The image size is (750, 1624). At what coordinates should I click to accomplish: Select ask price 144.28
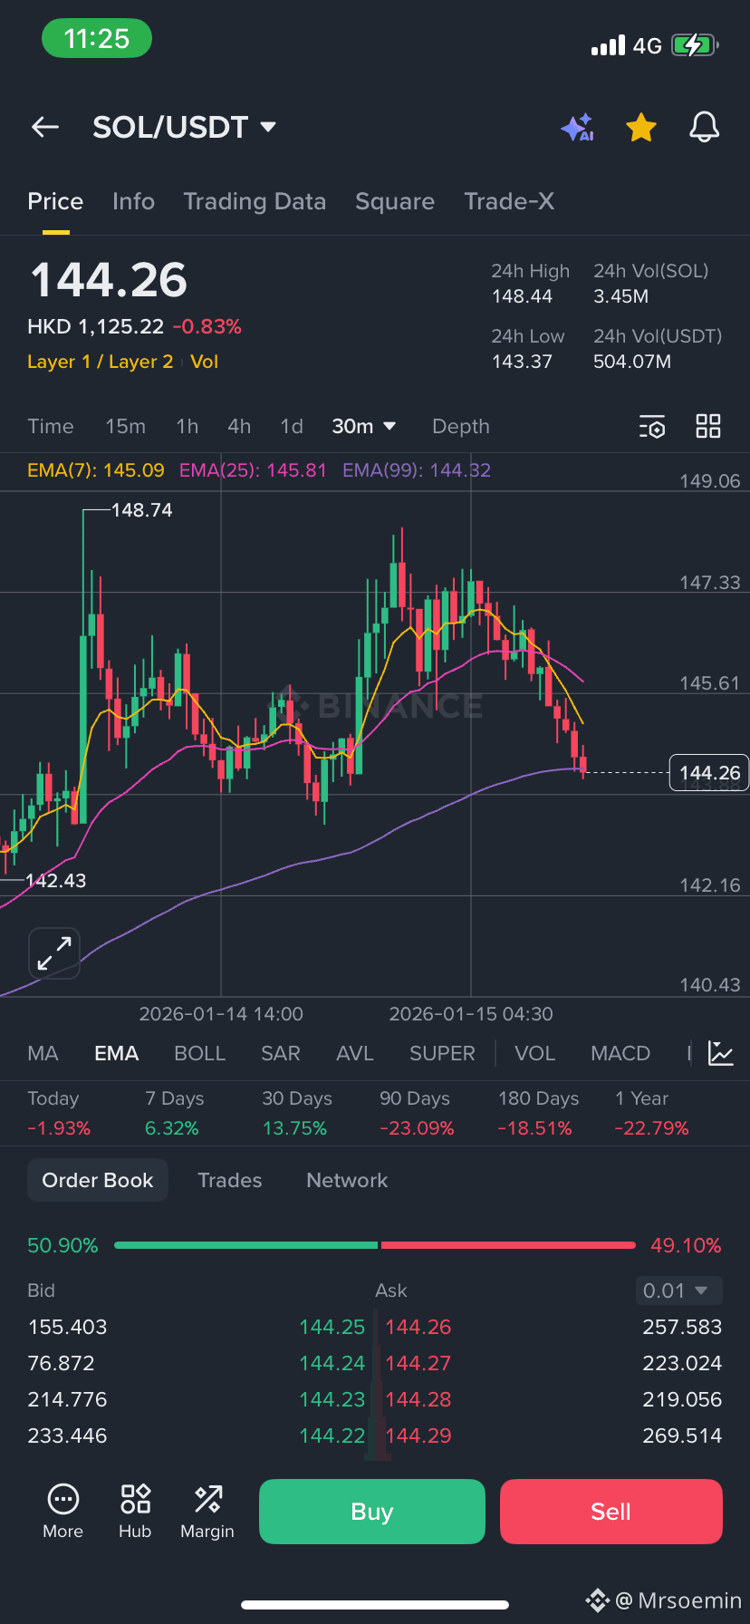(x=418, y=1399)
